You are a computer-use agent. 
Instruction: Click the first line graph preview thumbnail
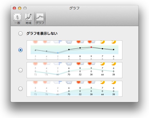(74, 50)
